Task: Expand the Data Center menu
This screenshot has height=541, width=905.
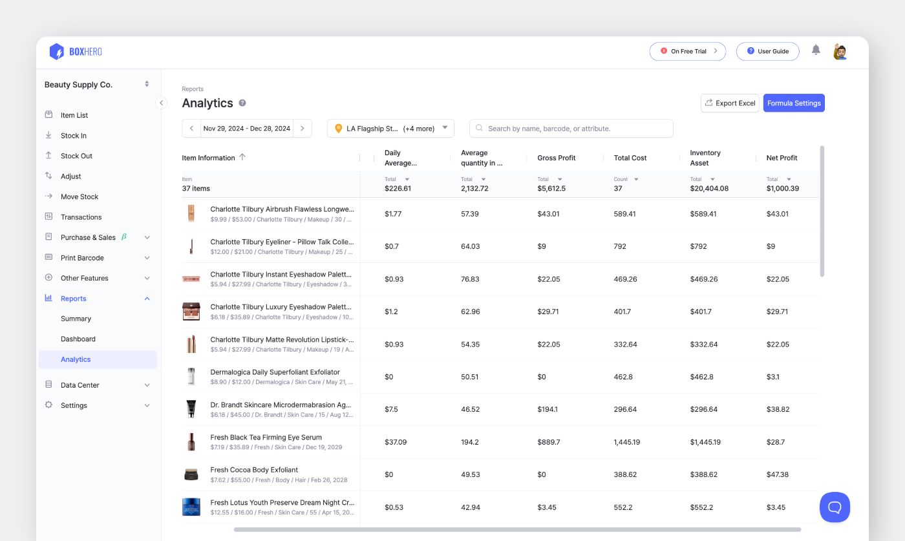Action: tap(147, 385)
